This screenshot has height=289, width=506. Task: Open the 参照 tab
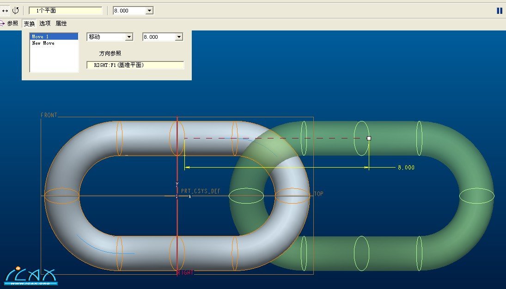12,24
